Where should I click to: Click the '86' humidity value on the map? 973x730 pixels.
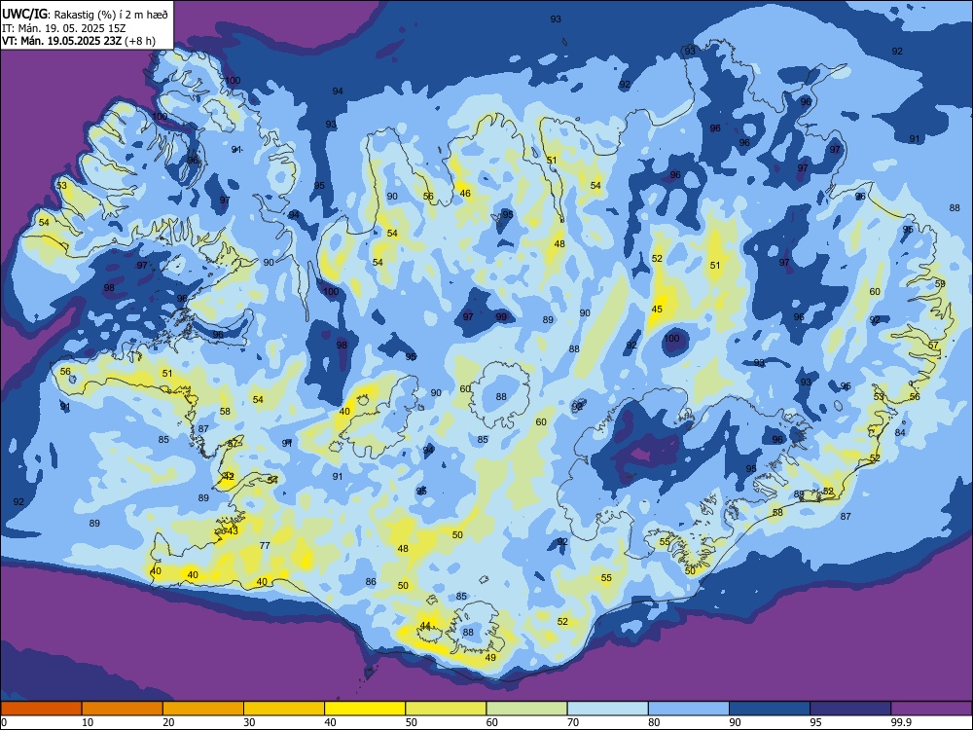371,582
